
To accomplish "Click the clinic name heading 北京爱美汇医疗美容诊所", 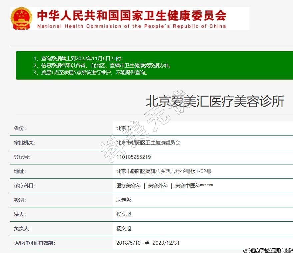I will pos(215,102).
